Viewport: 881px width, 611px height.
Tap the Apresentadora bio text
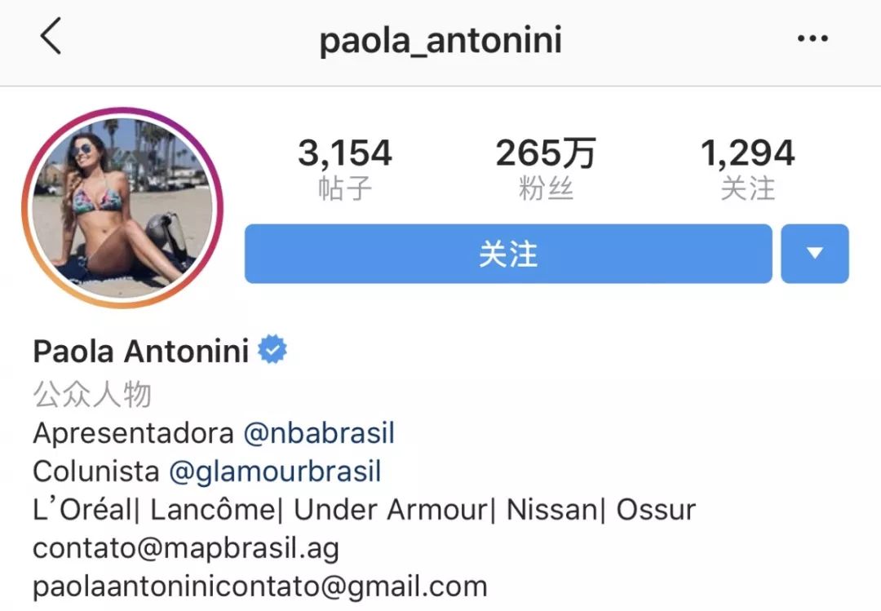(133, 433)
